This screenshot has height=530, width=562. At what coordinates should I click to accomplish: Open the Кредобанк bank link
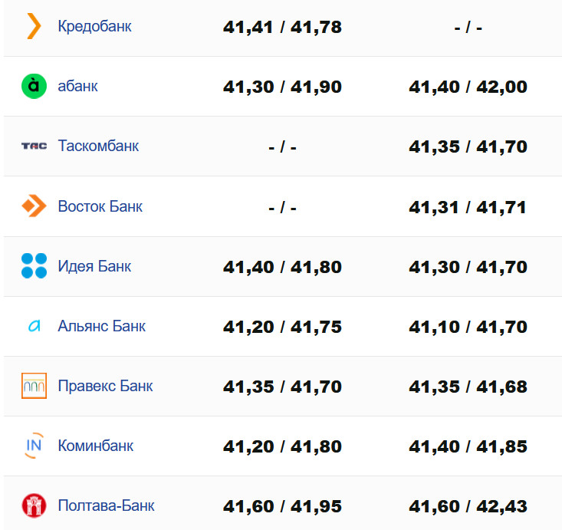tap(94, 26)
